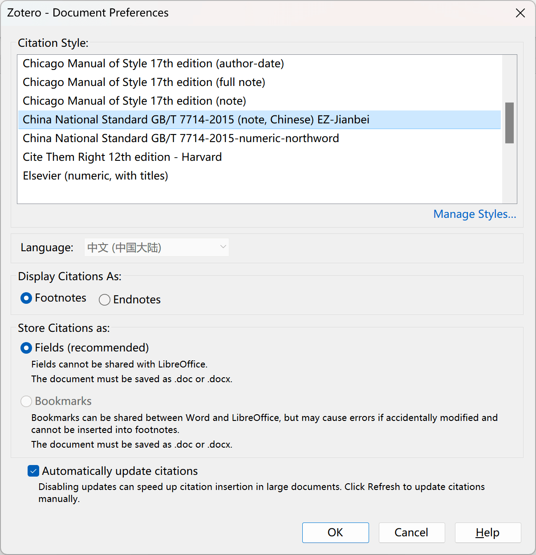
Task: Select Chicago Manual of Style author-date style
Action: point(153,64)
